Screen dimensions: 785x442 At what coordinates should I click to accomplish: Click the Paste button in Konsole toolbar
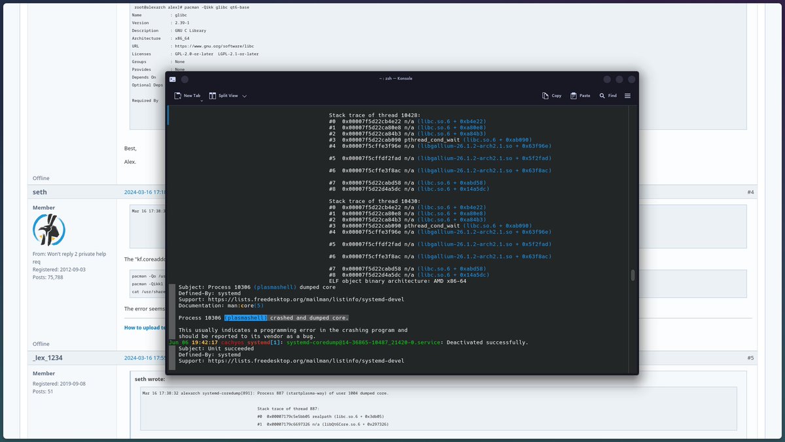(580, 96)
